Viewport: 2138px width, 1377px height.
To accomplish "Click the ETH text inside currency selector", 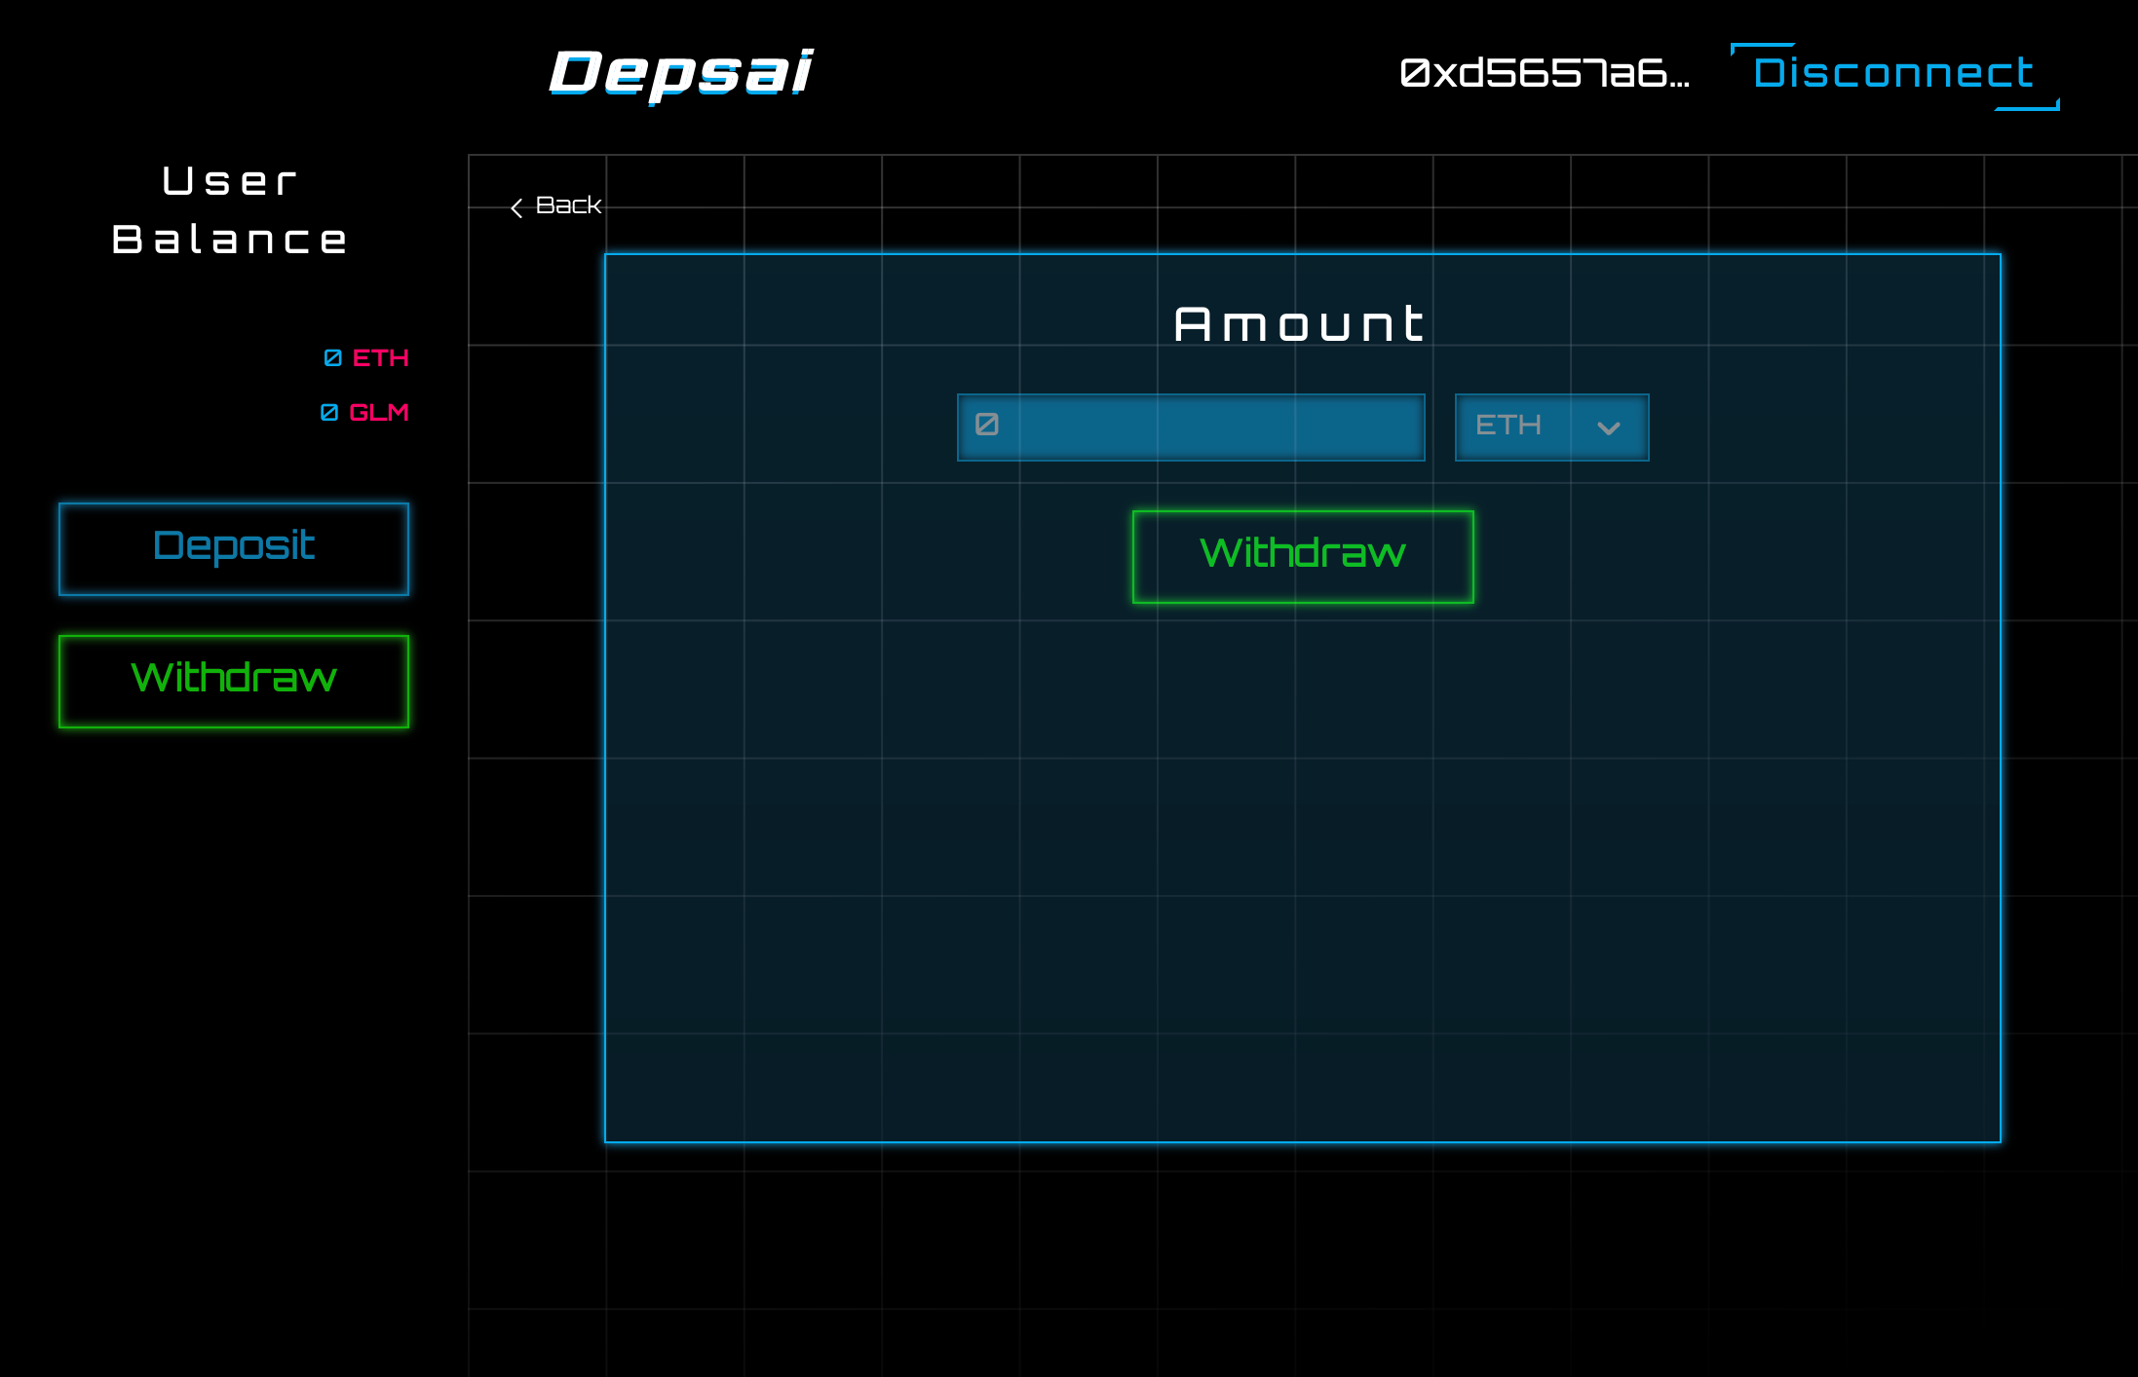I will (1508, 426).
